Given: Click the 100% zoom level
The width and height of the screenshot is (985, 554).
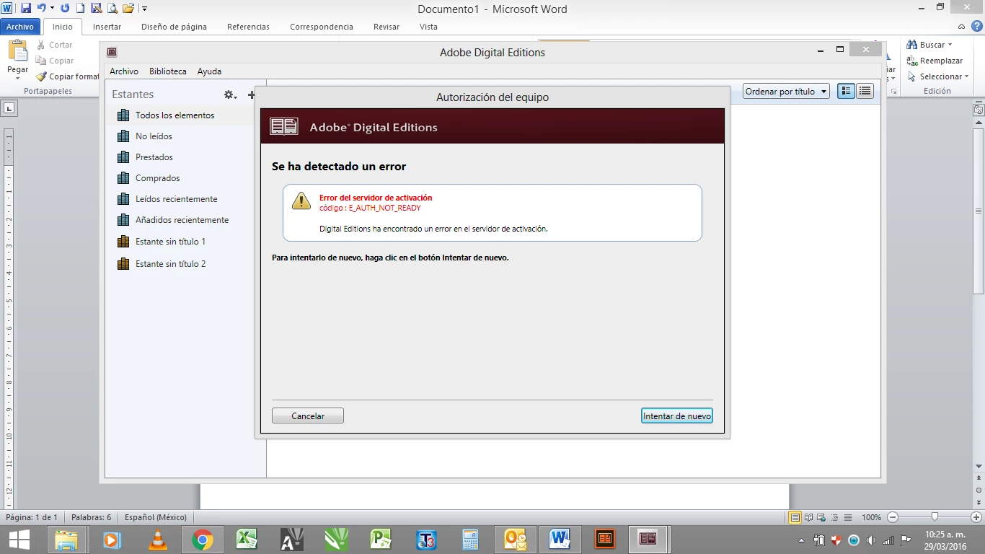Looking at the screenshot, I should (x=871, y=517).
